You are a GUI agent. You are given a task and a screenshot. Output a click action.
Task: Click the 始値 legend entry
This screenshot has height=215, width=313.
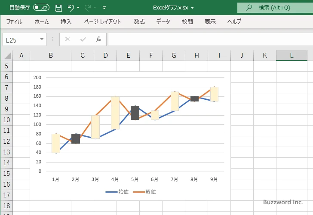coord(117,192)
